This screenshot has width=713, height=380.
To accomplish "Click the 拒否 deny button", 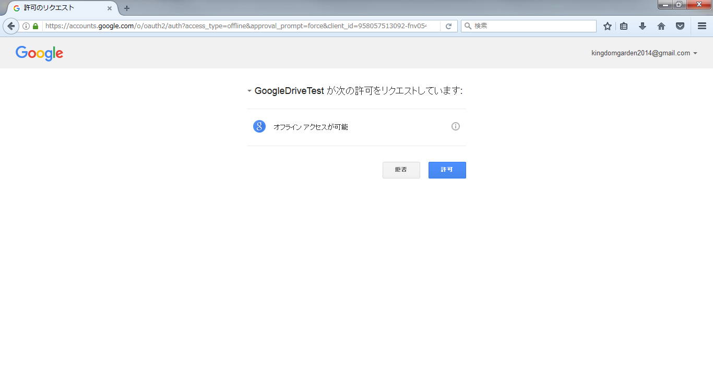I will 401,170.
